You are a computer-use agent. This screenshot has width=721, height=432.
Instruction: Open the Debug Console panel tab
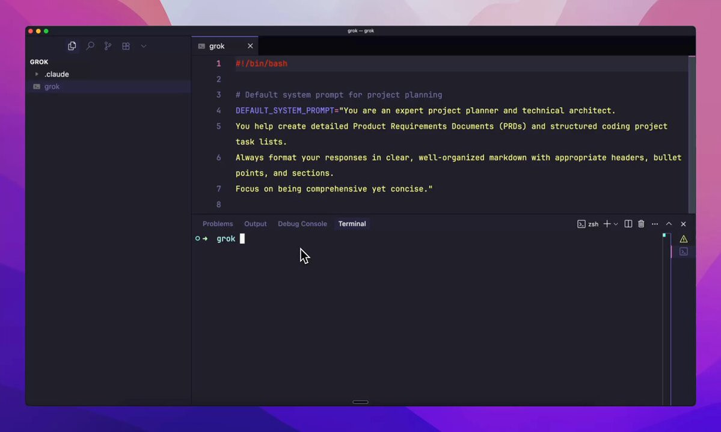point(302,224)
